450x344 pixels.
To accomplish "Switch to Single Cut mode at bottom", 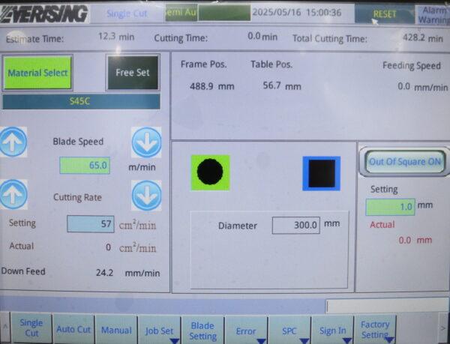I will click(x=31, y=328).
